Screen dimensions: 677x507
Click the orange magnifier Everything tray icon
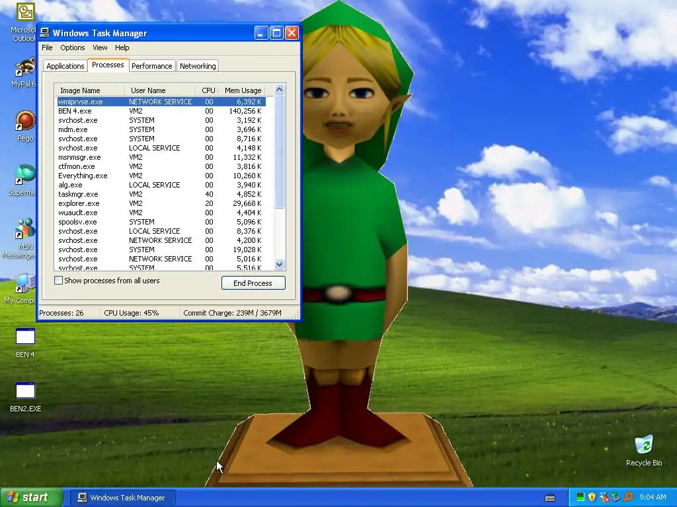(628, 497)
